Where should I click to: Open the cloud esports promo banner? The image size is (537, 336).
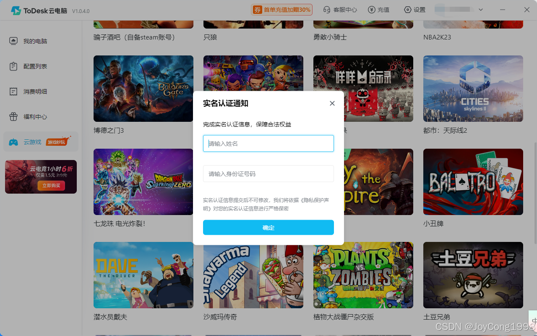point(41,177)
